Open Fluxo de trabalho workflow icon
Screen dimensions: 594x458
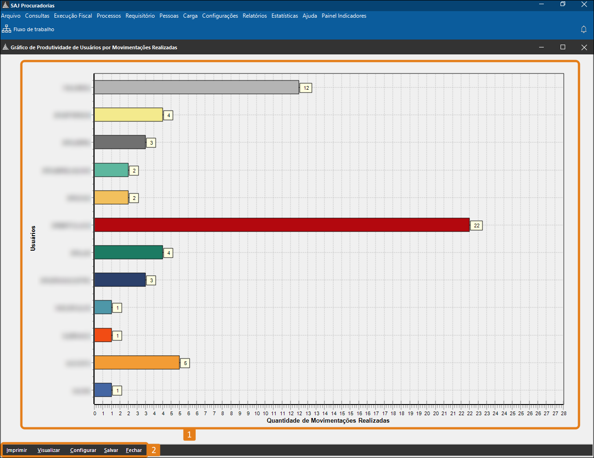(7, 29)
